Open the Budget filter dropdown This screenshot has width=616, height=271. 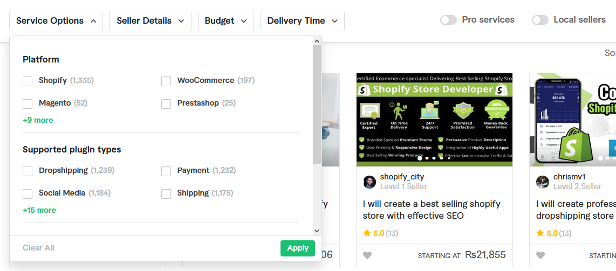point(226,21)
